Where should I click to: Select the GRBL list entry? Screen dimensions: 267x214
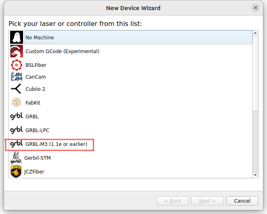(x=131, y=116)
